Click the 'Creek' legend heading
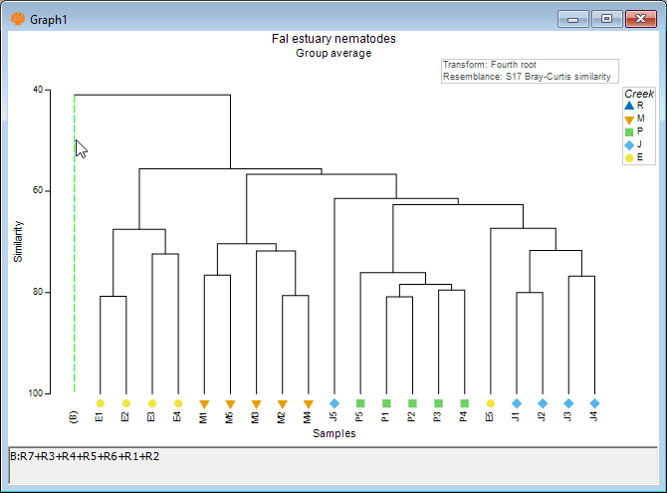This screenshot has width=667, height=493. [x=638, y=93]
